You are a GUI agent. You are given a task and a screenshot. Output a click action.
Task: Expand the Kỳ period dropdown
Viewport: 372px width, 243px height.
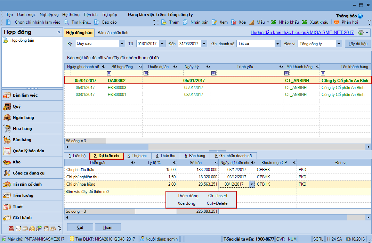(x=122, y=44)
